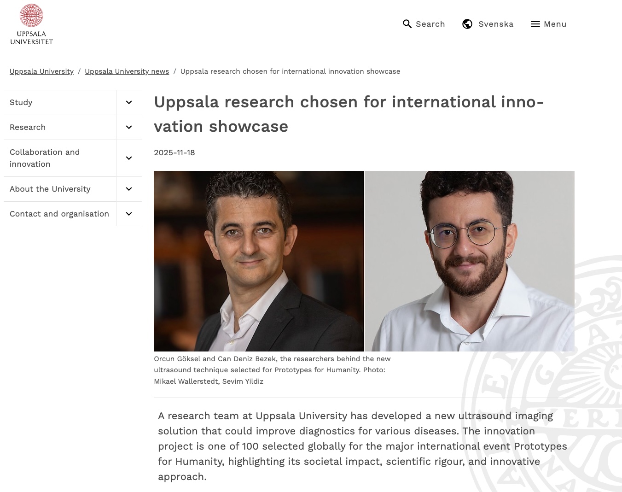
Task: Open About the University sidebar item
Action: pos(60,189)
